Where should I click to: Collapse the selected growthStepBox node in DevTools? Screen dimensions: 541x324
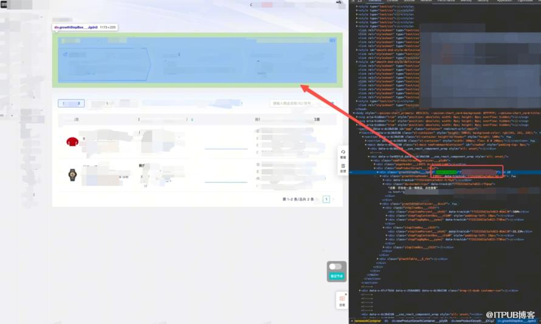coord(378,172)
